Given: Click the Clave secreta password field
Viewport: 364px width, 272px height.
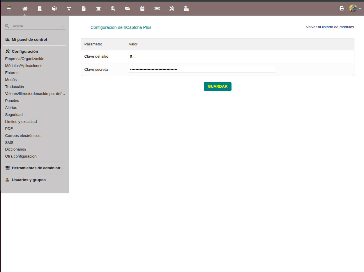Looking at the screenshot, I should click(x=202, y=69).
